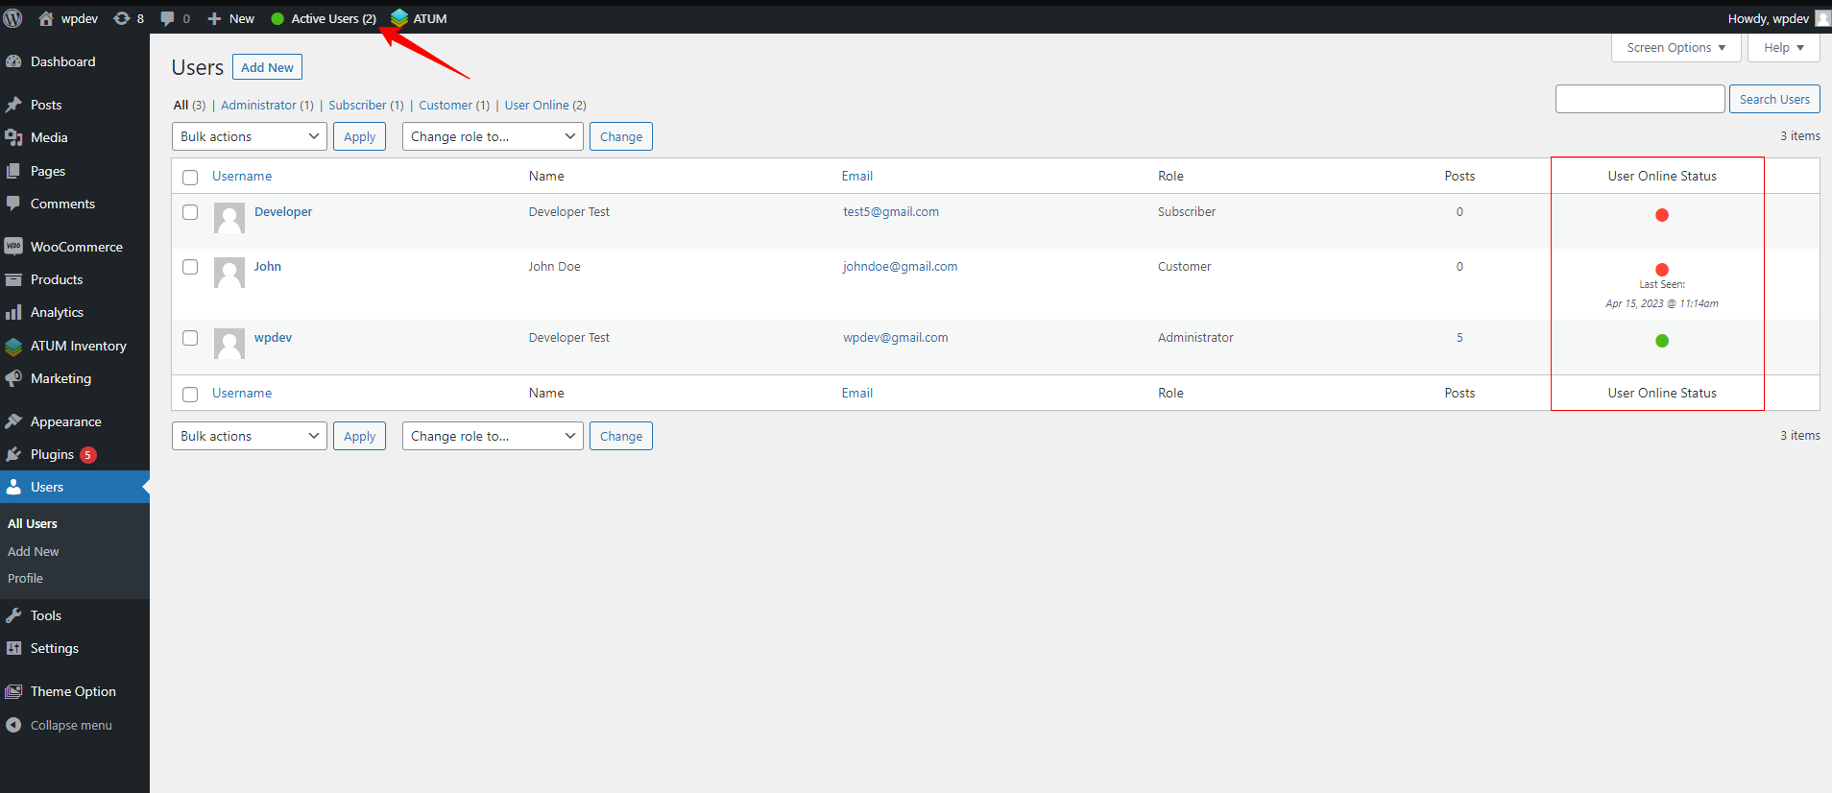Click the Appearance brush icon

click(13, 421)
